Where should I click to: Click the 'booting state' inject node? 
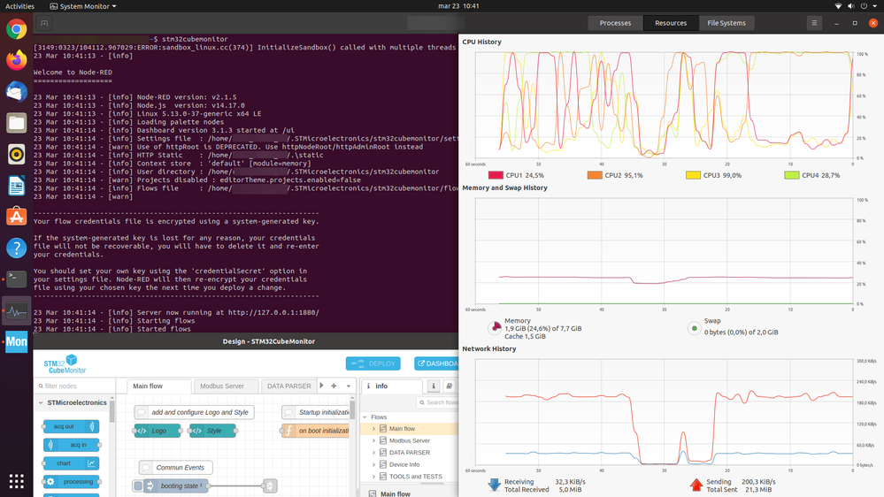pyautogui.click(x=176, y=486)
